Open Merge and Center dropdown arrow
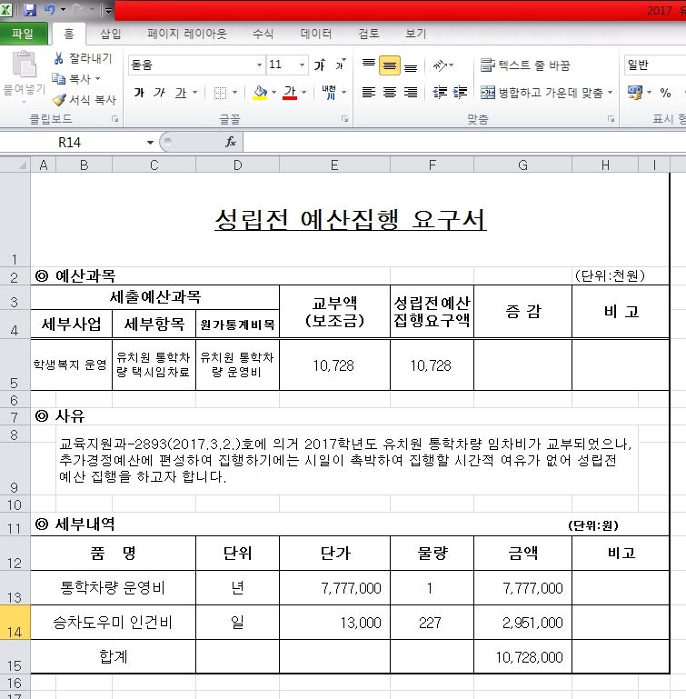 click(611, 93)
